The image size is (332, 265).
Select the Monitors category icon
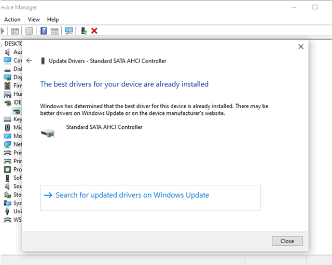click(7, 136)
